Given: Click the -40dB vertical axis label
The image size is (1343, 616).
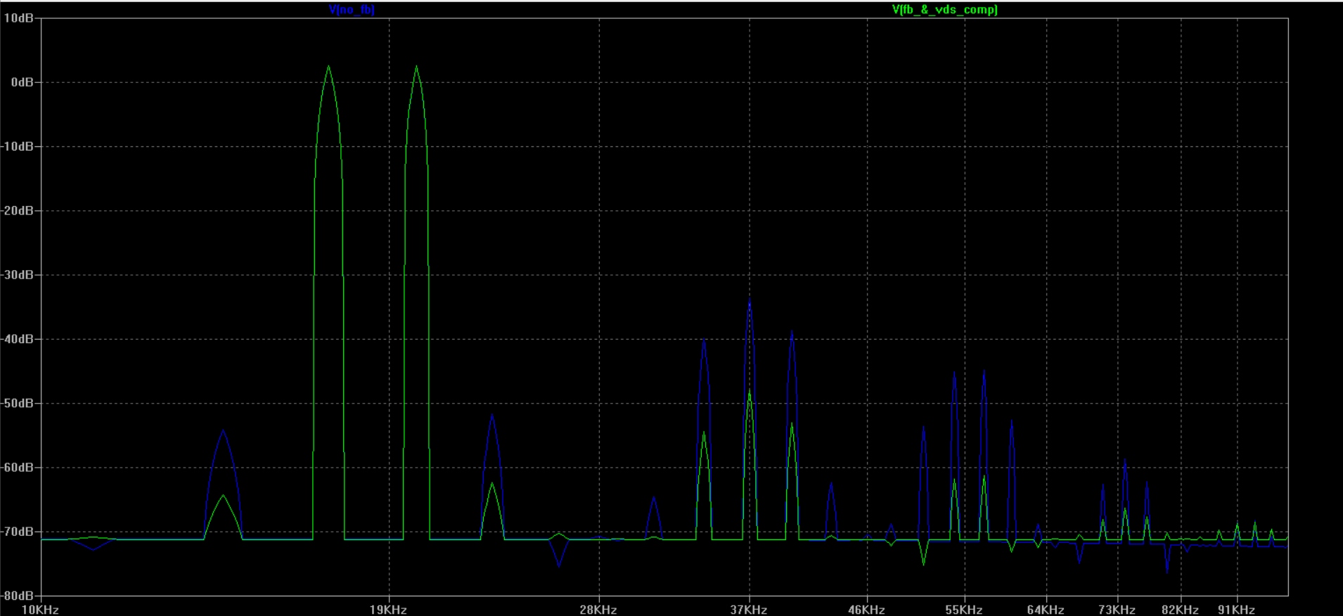Looking at the screenshot, I should point(17,339).
